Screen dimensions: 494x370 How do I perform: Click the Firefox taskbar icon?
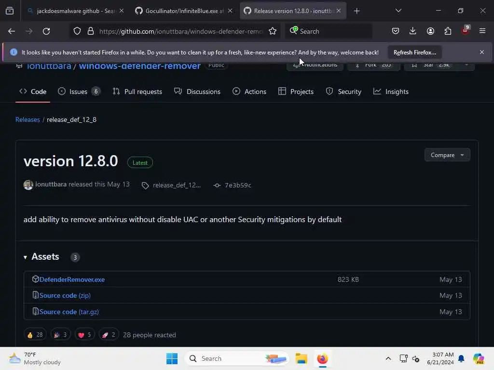click(x=322, y=358)
